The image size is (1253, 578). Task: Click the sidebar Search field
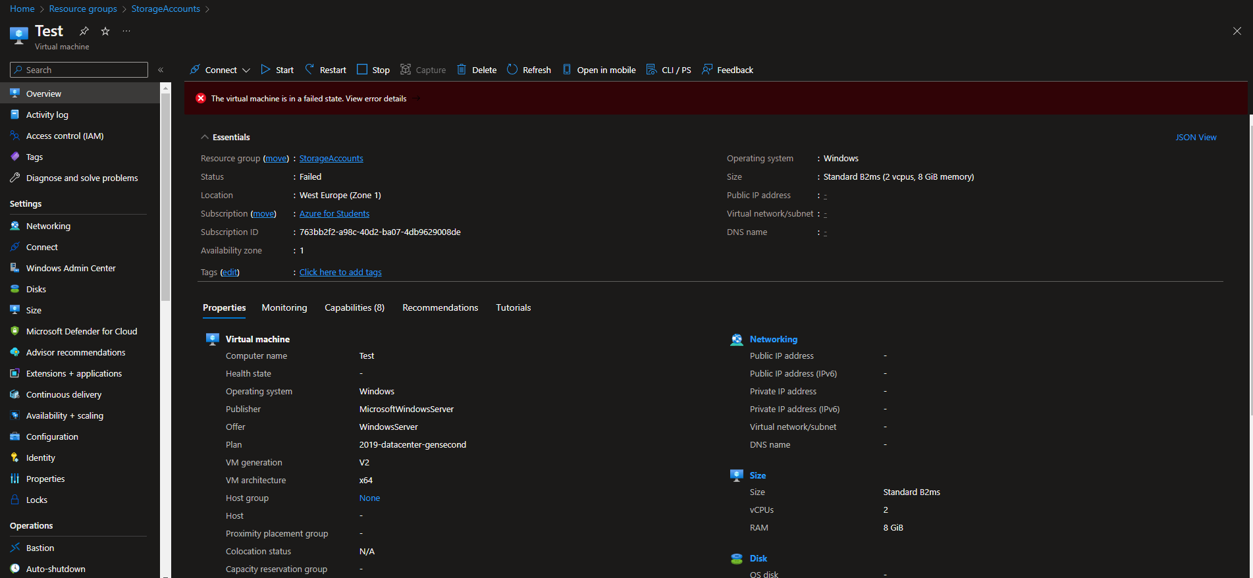point(79,70)
